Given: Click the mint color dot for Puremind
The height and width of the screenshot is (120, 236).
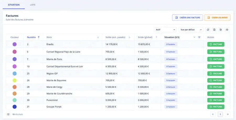Looking at the screenshot, I should click(x=15, y=100).
